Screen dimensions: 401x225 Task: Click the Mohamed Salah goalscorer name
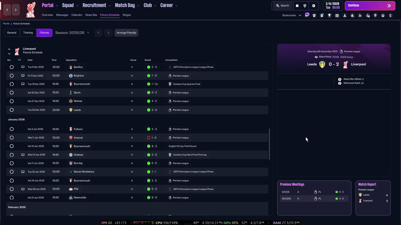[x=352, y=83]
